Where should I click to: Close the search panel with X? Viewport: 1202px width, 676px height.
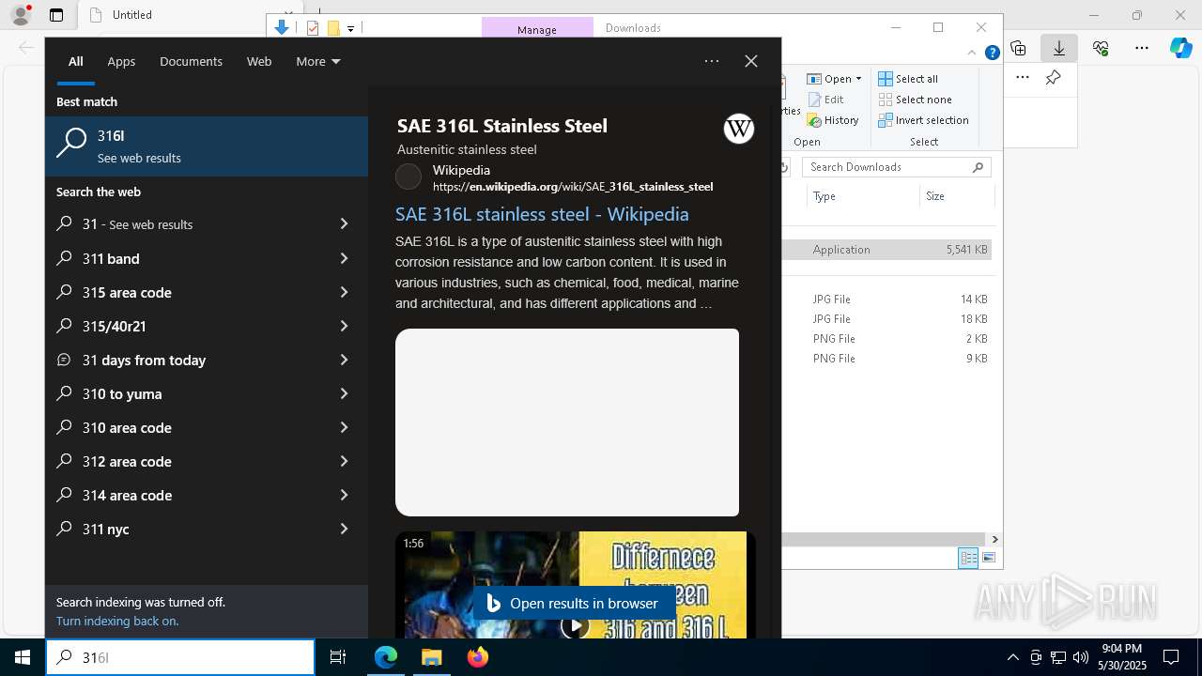(751, 61)
